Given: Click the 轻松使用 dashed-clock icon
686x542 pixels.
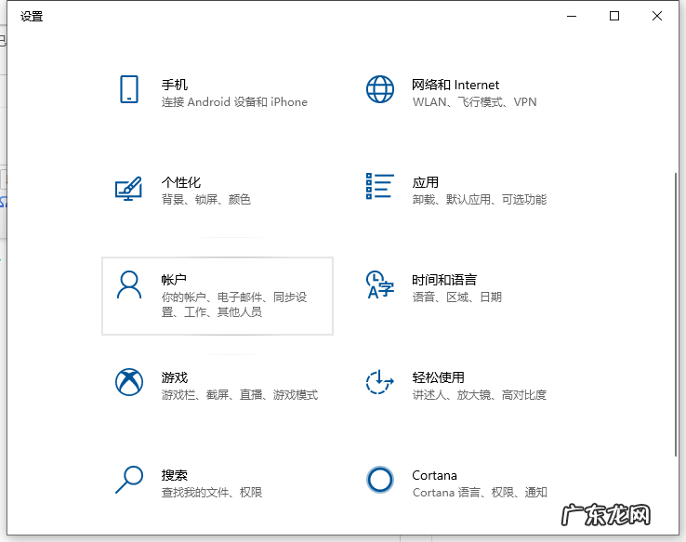Looking at the screenshot, I should (380, 382).
